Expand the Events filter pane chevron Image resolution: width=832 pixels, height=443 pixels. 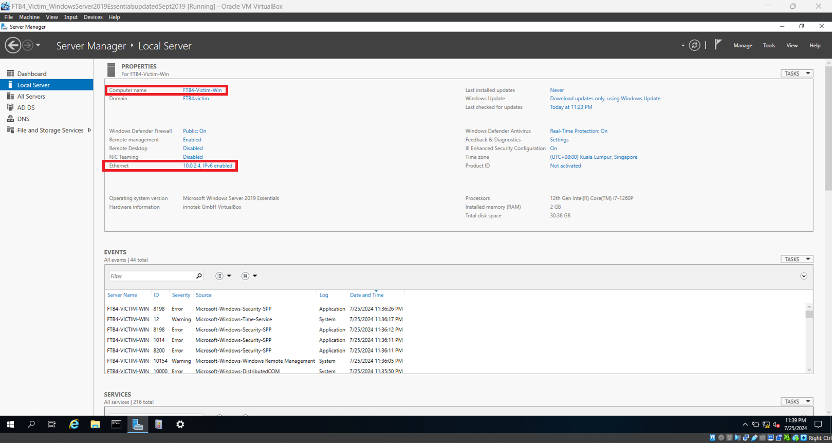pos(804,276)
